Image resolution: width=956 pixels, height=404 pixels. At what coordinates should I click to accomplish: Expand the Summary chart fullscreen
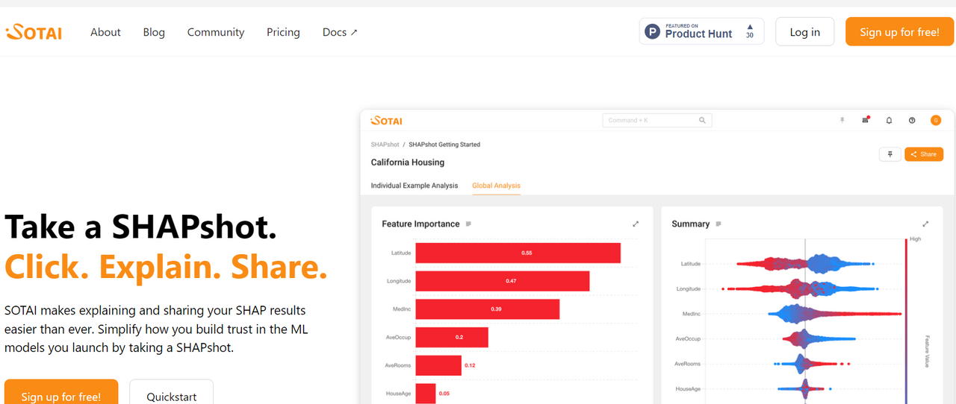pyautogui.click(x=925, y=224)
